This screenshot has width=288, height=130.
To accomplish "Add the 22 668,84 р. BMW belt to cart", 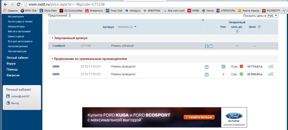I will click(x=271, y=74).
